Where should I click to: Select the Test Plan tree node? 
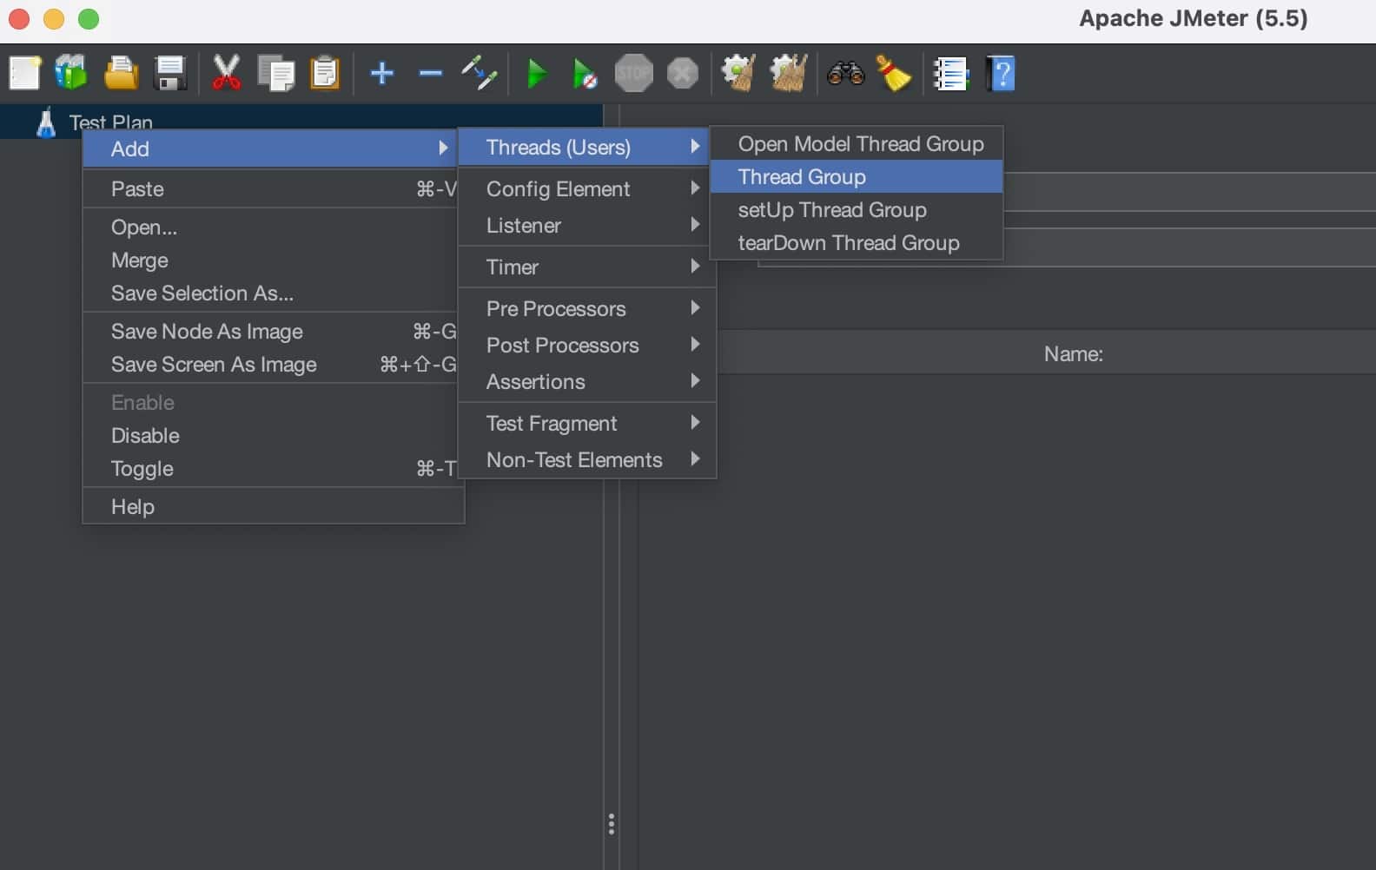(110, 122)
